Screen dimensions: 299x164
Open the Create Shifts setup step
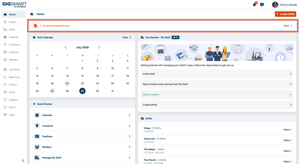(x=217, y=105)
